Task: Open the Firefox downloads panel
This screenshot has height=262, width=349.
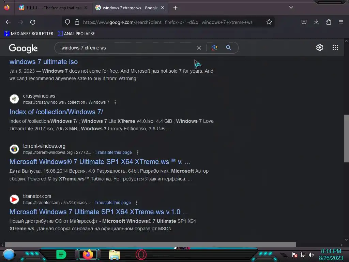Action: (x=316, y=22)
